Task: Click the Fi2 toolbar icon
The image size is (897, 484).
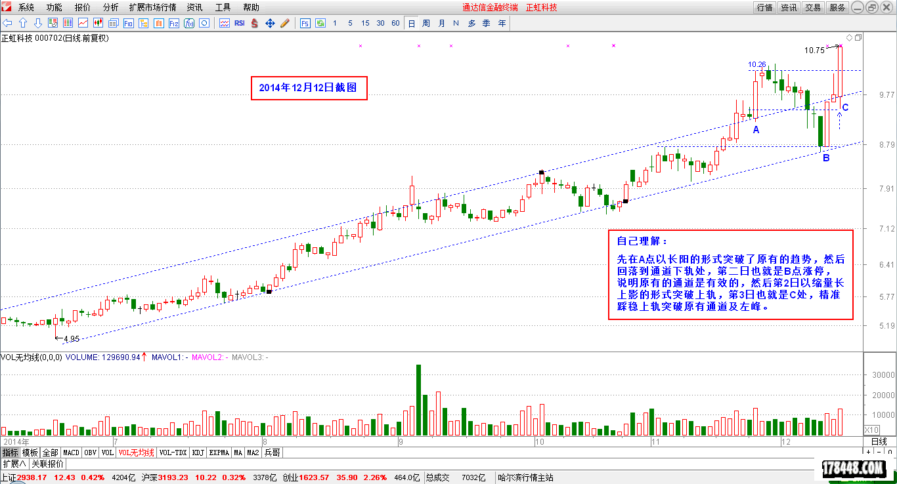Action: pos(173,23)
